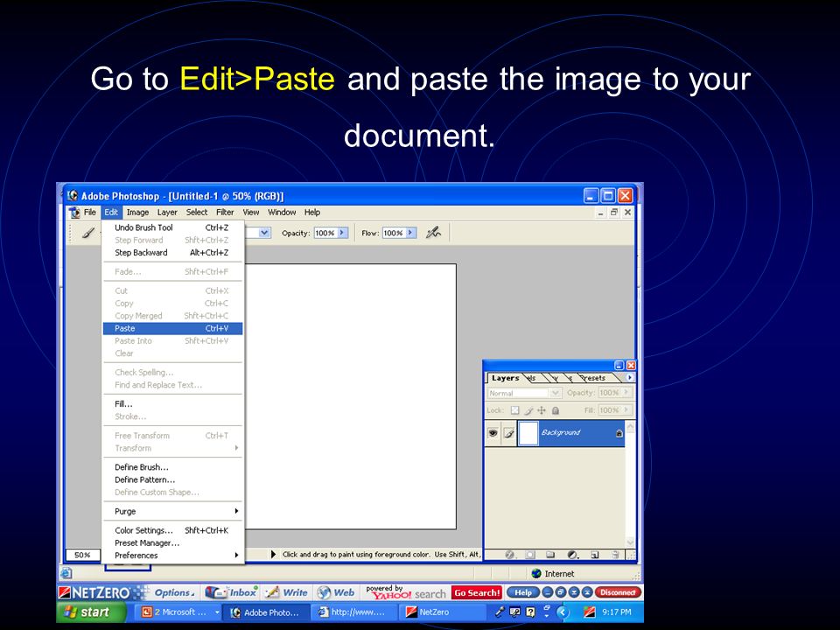Click the NetZero Help button
Screen dimensions: 840x630
pos(523,592)
